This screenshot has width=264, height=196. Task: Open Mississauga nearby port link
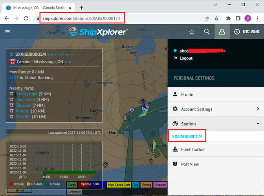click(26, 94)
